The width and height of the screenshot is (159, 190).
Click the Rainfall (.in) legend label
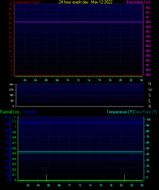(10, 112)
